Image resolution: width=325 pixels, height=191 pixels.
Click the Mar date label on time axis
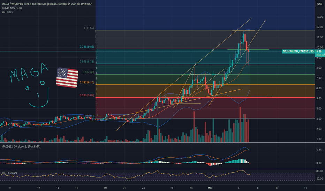point(210,188)
